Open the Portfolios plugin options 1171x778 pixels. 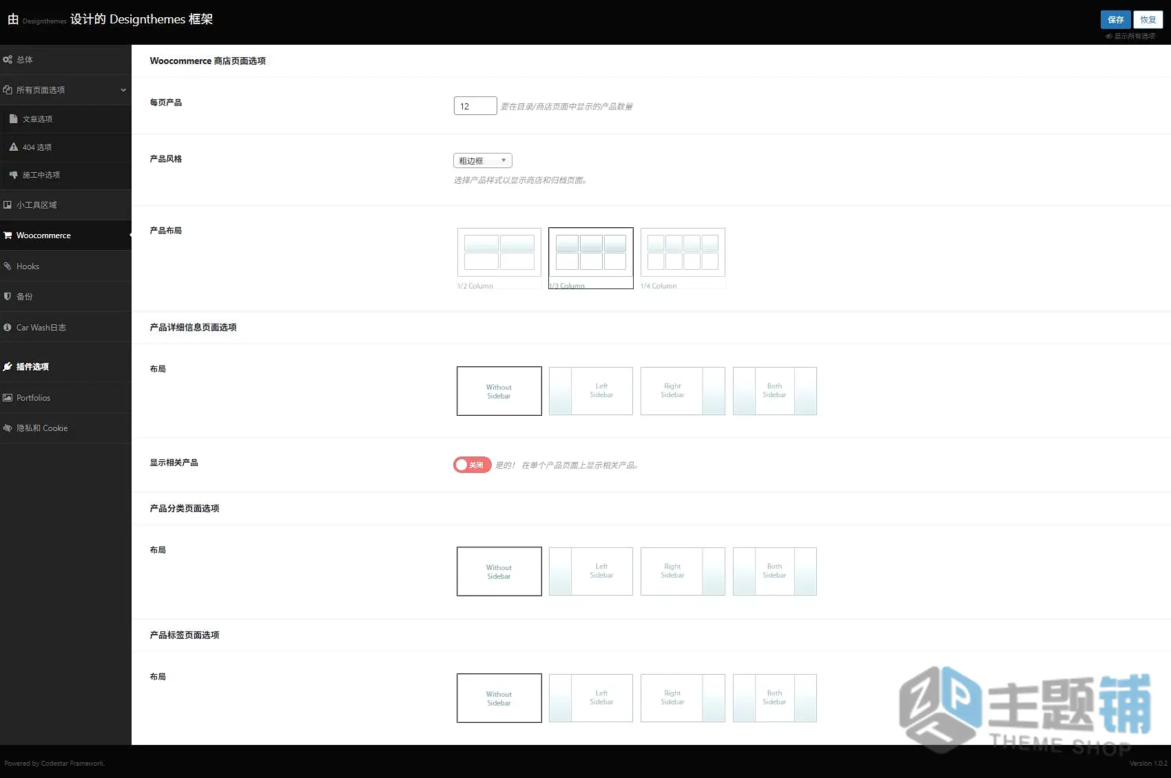tap(65, 398)
